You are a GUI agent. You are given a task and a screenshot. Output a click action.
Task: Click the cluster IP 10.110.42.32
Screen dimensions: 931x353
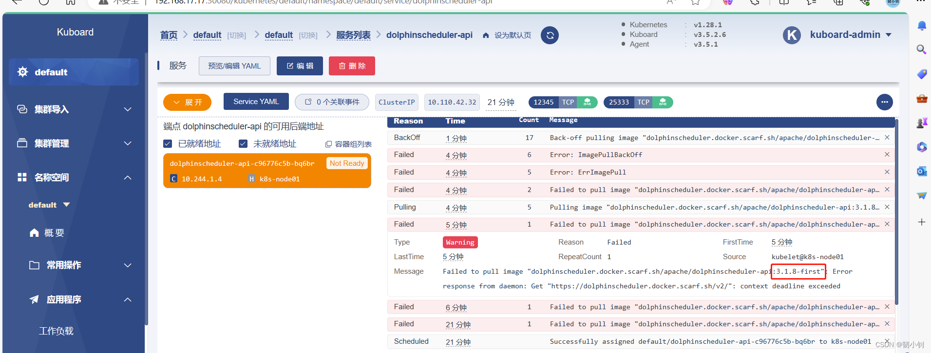452,102
